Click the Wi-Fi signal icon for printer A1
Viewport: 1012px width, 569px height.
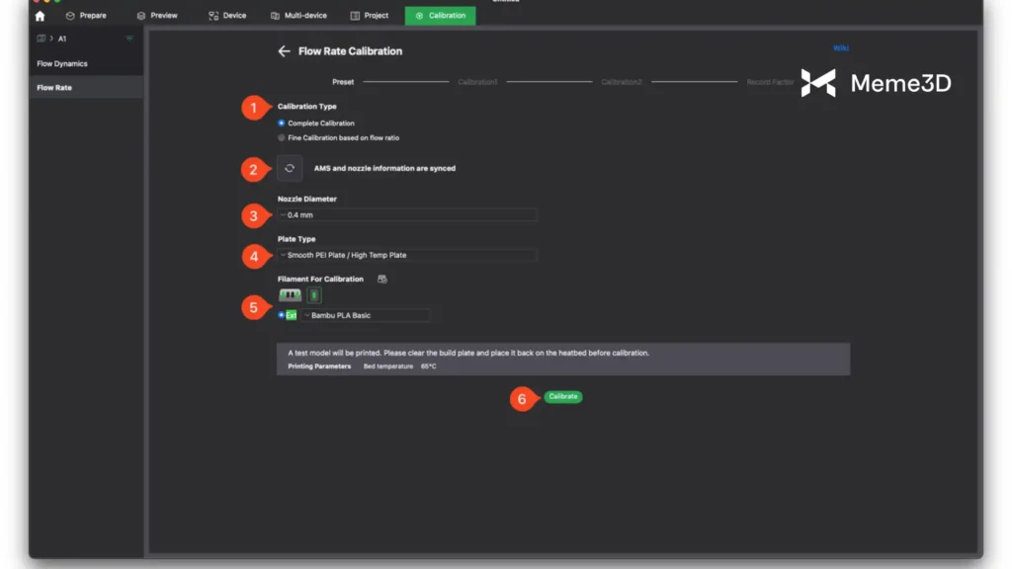pos(128,39)
